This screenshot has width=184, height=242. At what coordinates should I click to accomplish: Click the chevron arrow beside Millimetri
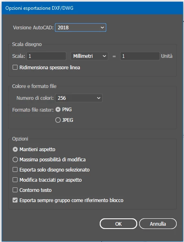click(104, 56)
